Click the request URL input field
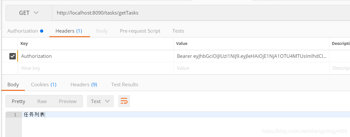This screenshot has width=350, height=137. coord(194,13)
